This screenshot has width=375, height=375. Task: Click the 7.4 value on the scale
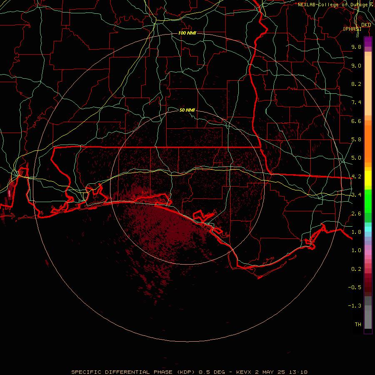click(356, 102)
